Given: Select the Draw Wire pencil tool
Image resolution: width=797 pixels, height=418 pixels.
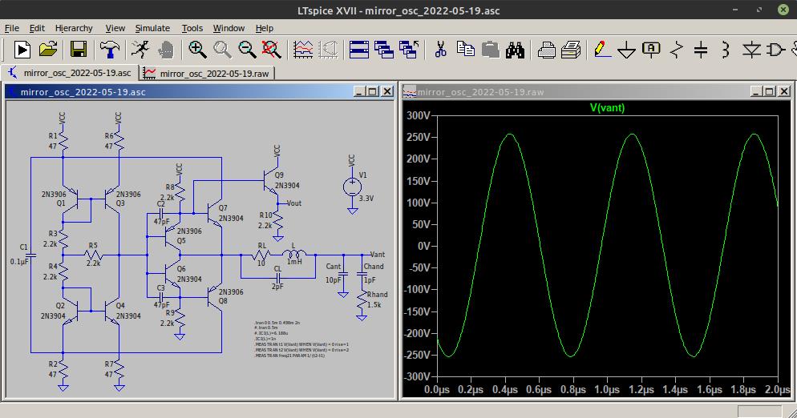Looking at the screenshot, I should (x=602, y=50).
